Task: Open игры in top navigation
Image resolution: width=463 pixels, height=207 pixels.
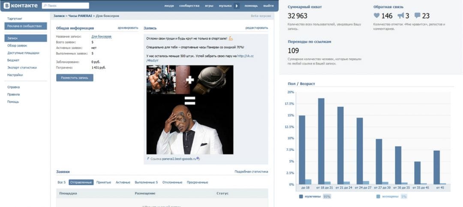Action: tap(209, 6)
